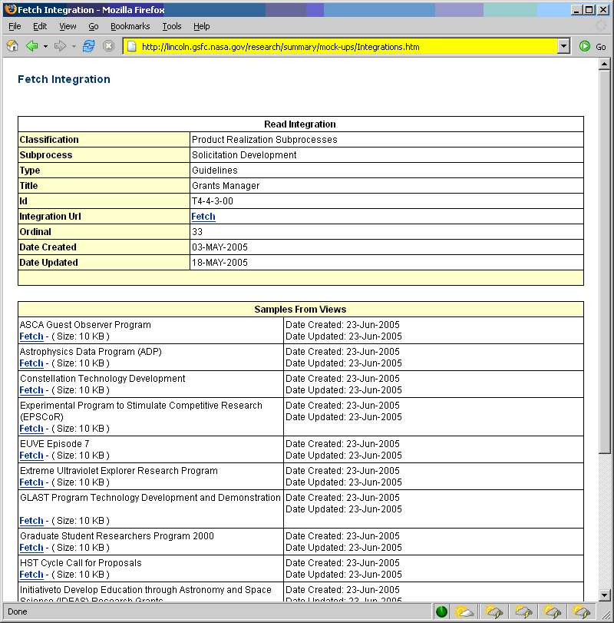The width and height of the screenshot is (614, 623).
Task: Open the Help menu
Action: click(x=202, y=26)
